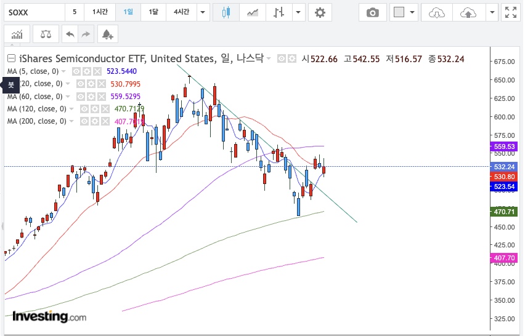This screenshot has height=336, width=525.
Task: Open chart settings gear
Action: [x=320, y=13]
